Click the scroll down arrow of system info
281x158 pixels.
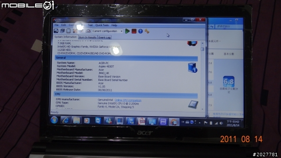tap(202, 109)
